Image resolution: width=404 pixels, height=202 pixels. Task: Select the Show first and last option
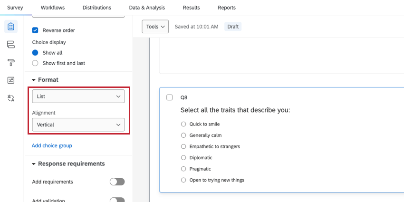point(35,63)
